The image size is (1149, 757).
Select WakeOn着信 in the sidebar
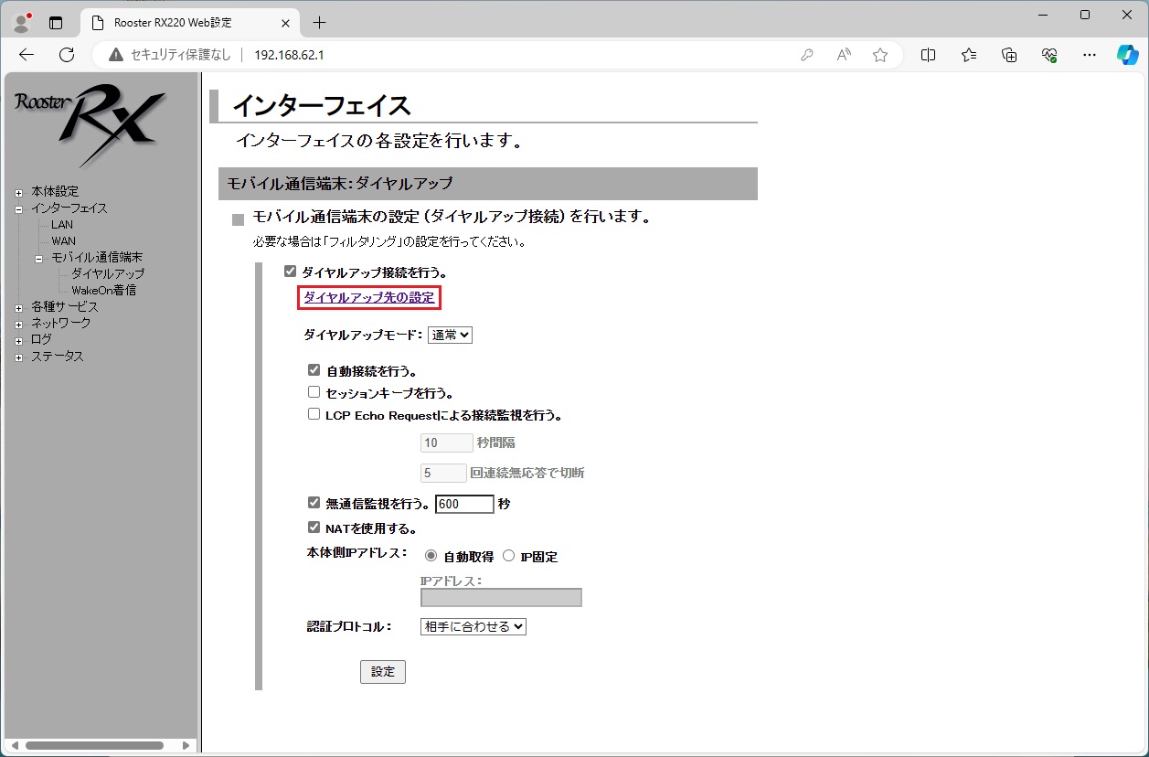click(x=104, y=290)
